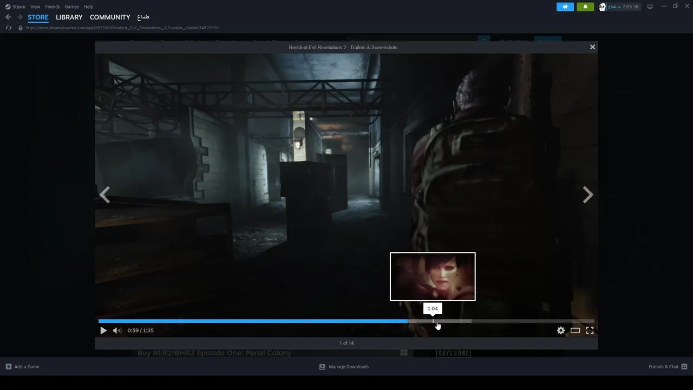The image size is (693, 390).
Task: Play the Resident Evil trailer video
Action: pyautogui.click(x=103, y=330)
